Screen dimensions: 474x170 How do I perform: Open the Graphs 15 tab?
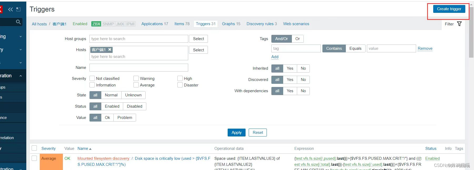coord(231,24)
